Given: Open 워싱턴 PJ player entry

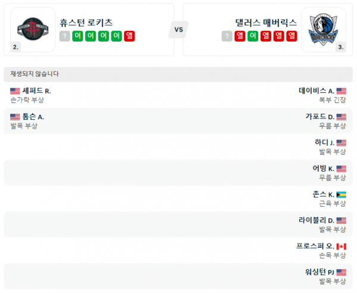Looking at the screenshot, I should pyautogui.click(x=318, y=272).
